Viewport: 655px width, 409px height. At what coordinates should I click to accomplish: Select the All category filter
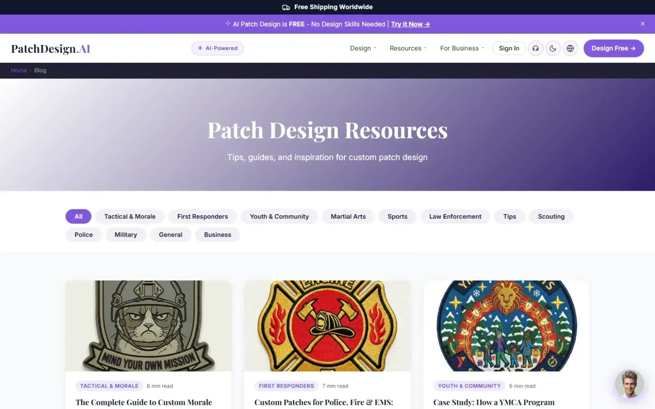[x=79, y=216]
